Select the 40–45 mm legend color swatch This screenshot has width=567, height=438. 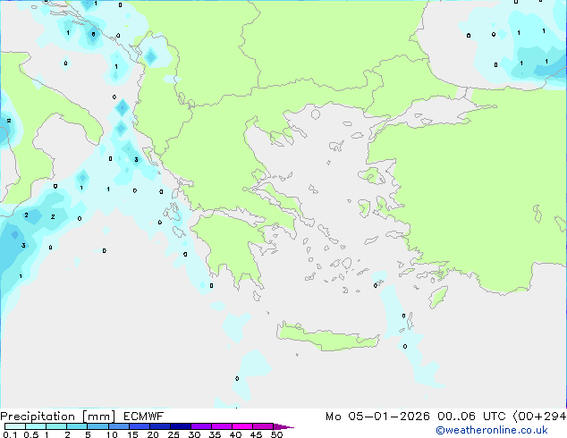242,426
